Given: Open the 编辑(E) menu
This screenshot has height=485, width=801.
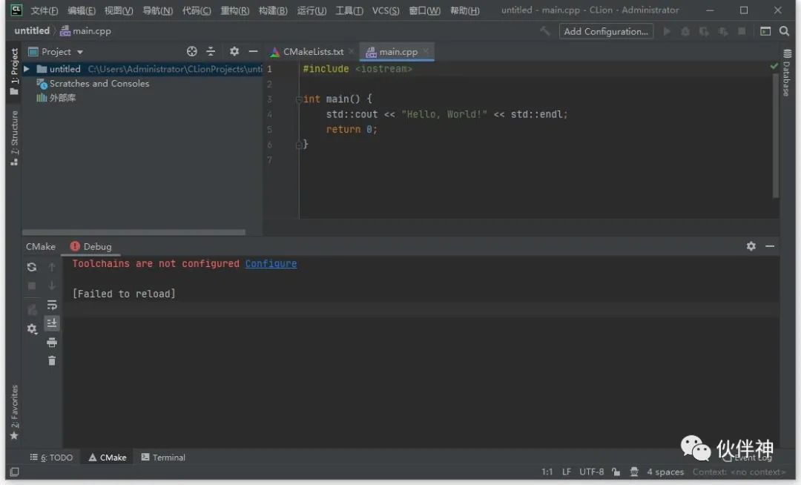Looking at the screenshot, I should (82, 10).
